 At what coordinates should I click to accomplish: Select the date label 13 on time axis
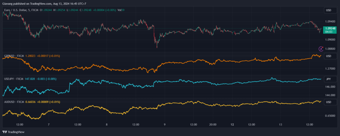point(281,125)
